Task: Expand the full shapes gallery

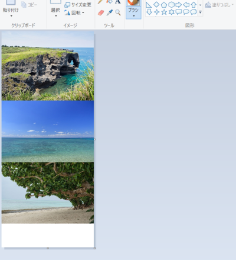Action: tap(200, 12)
